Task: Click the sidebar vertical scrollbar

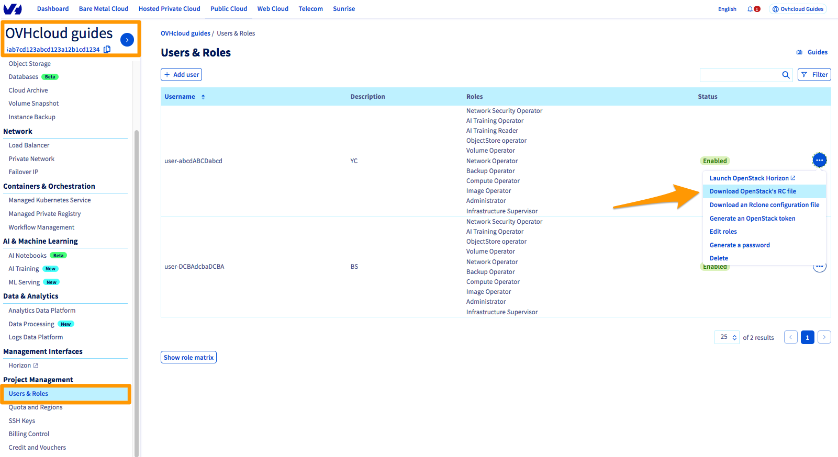Action: (x=137, y=293)
